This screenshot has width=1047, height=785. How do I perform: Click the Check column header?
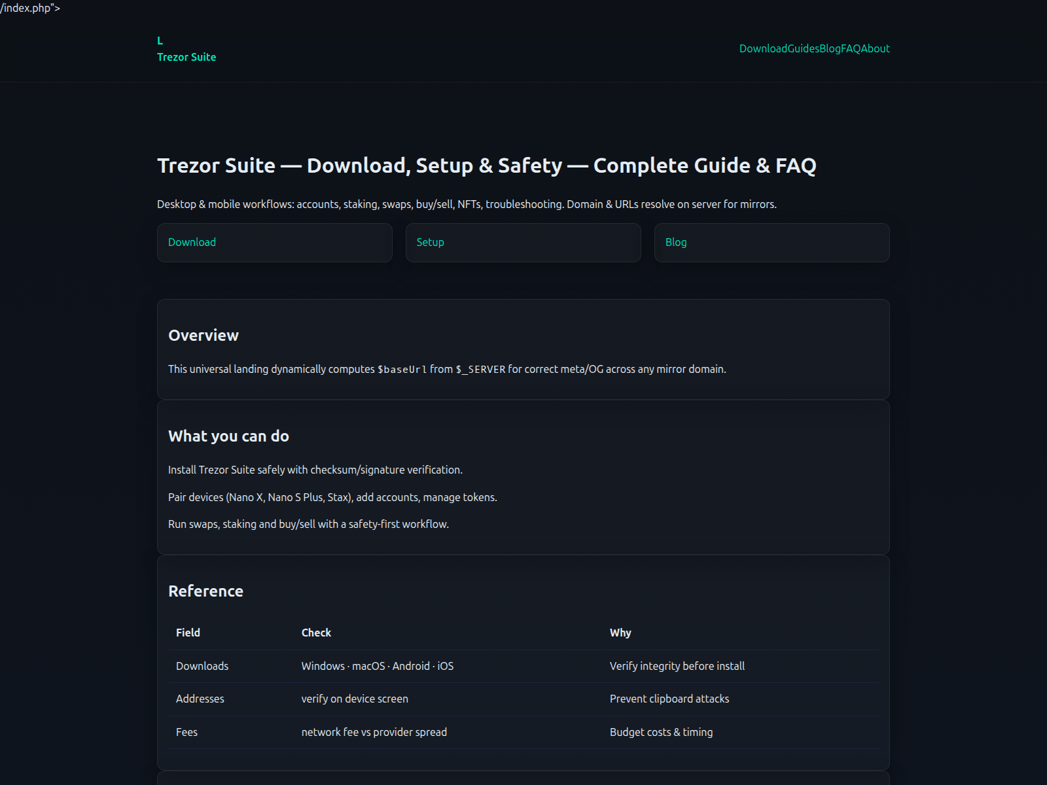pos(316,633)
